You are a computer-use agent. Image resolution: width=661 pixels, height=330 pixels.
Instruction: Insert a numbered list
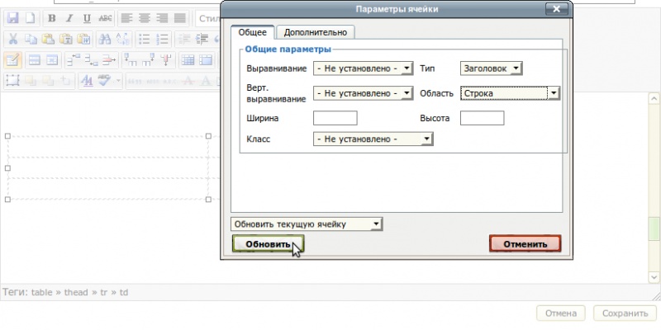[162, 39]
